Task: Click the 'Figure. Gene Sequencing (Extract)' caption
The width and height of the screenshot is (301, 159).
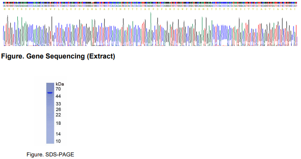Action: [x=58, y=56]
